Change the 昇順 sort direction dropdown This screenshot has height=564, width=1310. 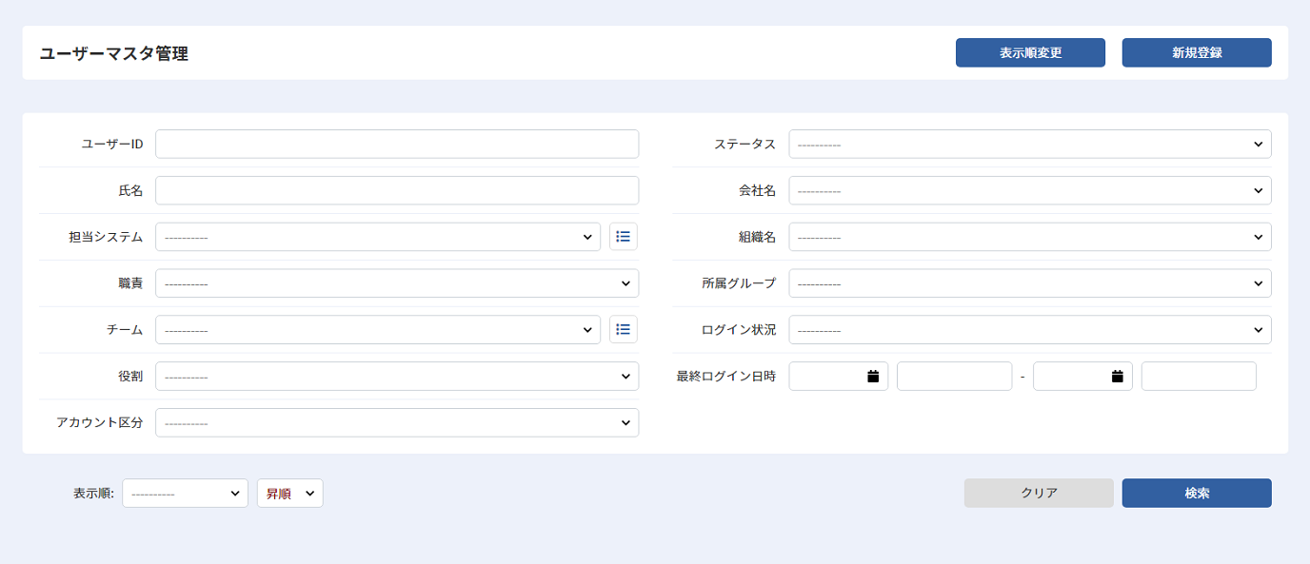coord(290,493)
